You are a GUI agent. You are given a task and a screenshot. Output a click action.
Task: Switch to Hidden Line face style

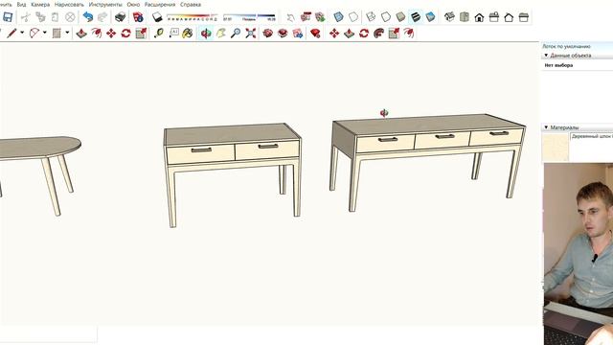point(386,17)
